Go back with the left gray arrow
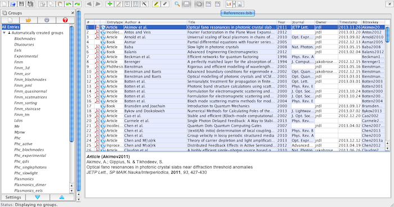The width and height of the screenshot is (394, 207). (89, 4)
